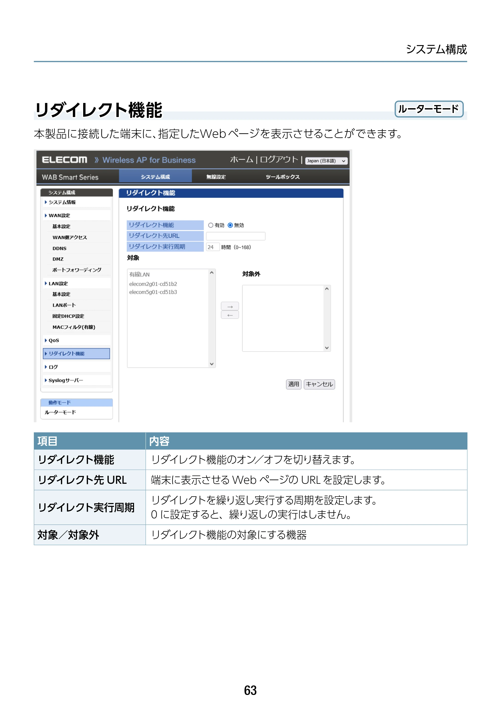Select the 無効 radio button
This screenshot has width=501, height=711.
[x=230, y=225]
